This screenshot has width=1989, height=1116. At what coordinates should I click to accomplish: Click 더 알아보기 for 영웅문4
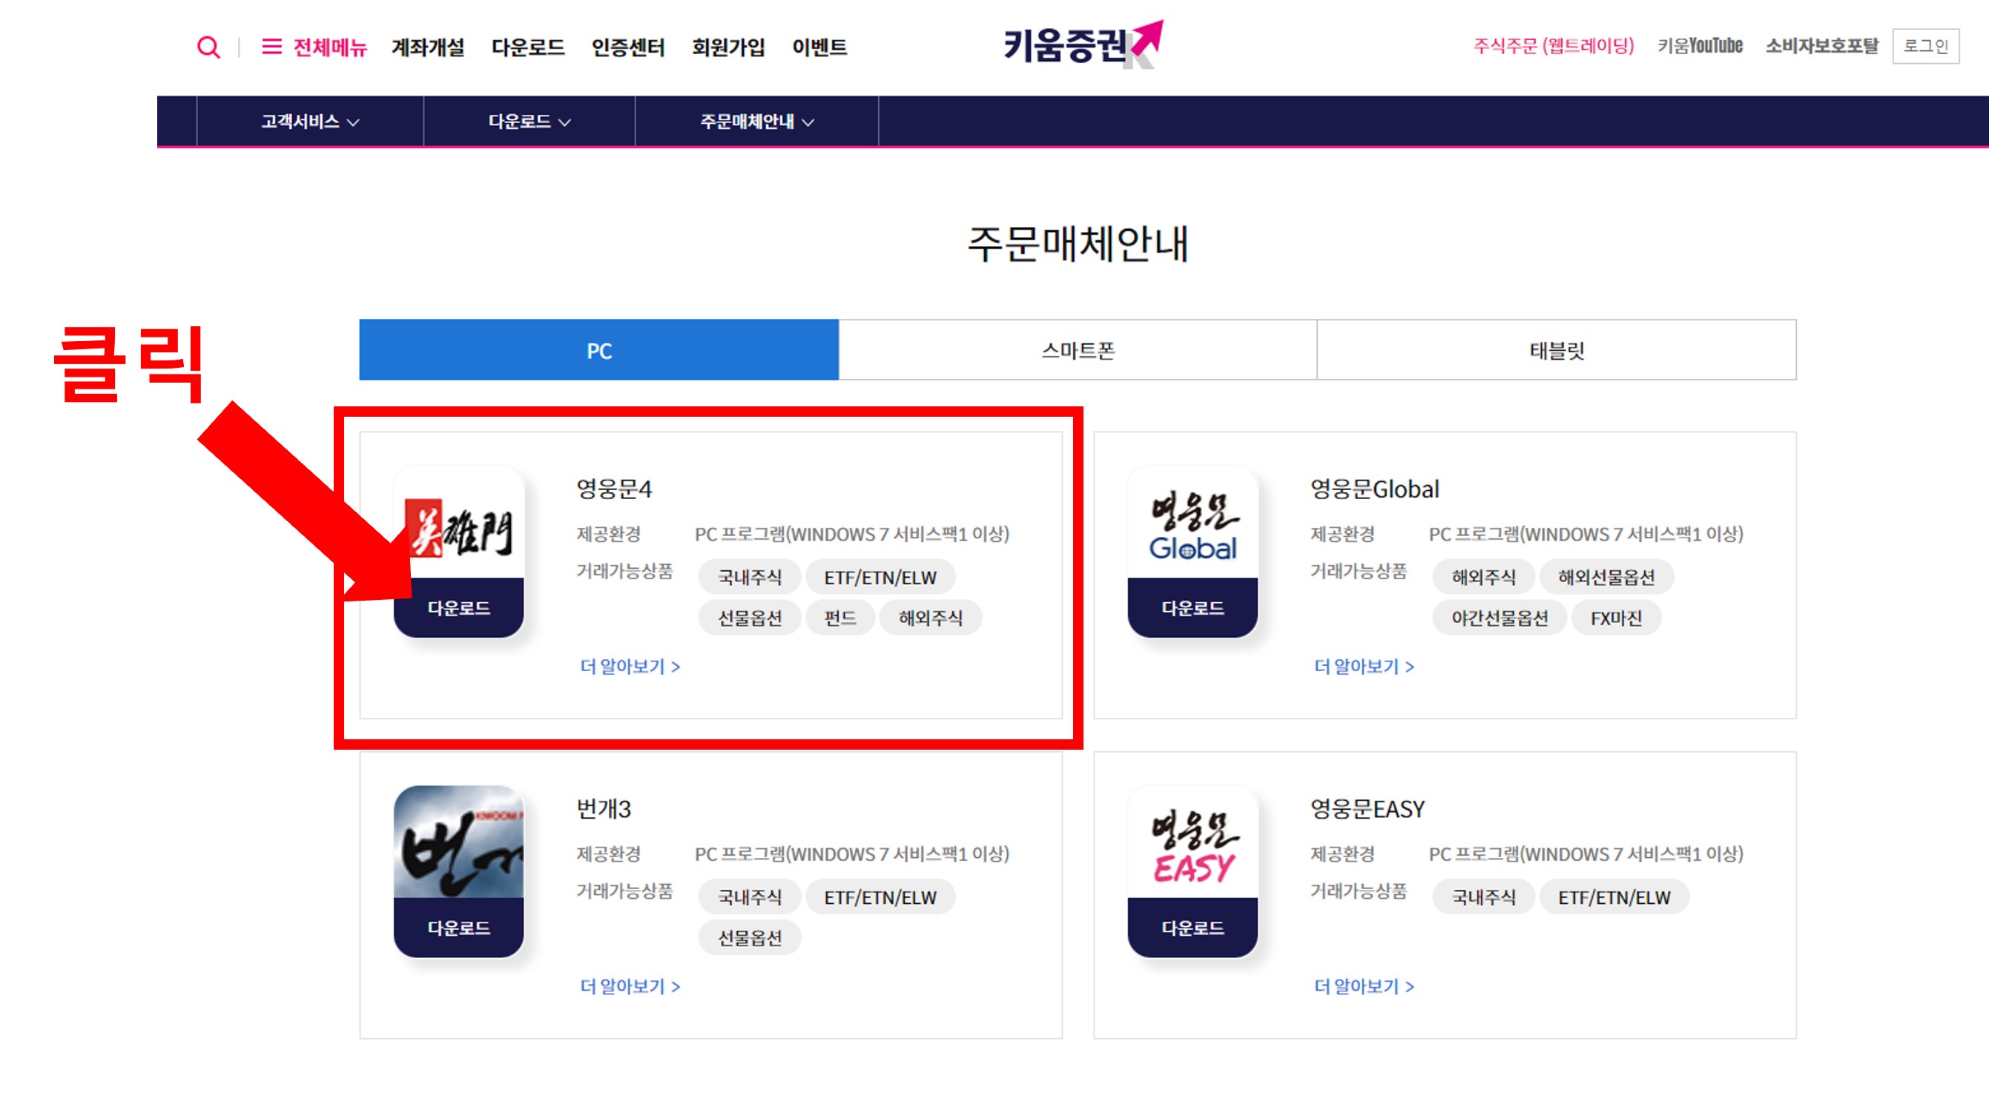point(630,666)
